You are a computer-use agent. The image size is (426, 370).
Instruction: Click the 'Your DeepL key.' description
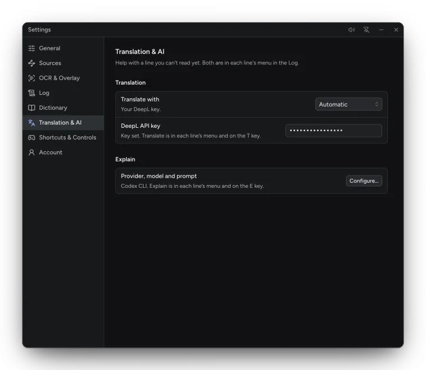point(141,109)
